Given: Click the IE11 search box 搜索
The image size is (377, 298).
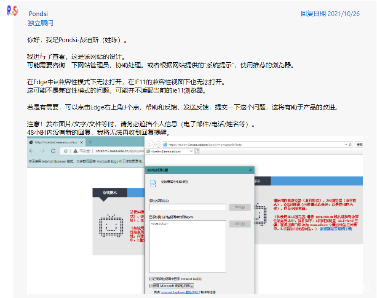Looking at the screenshot, I should 359,145.
